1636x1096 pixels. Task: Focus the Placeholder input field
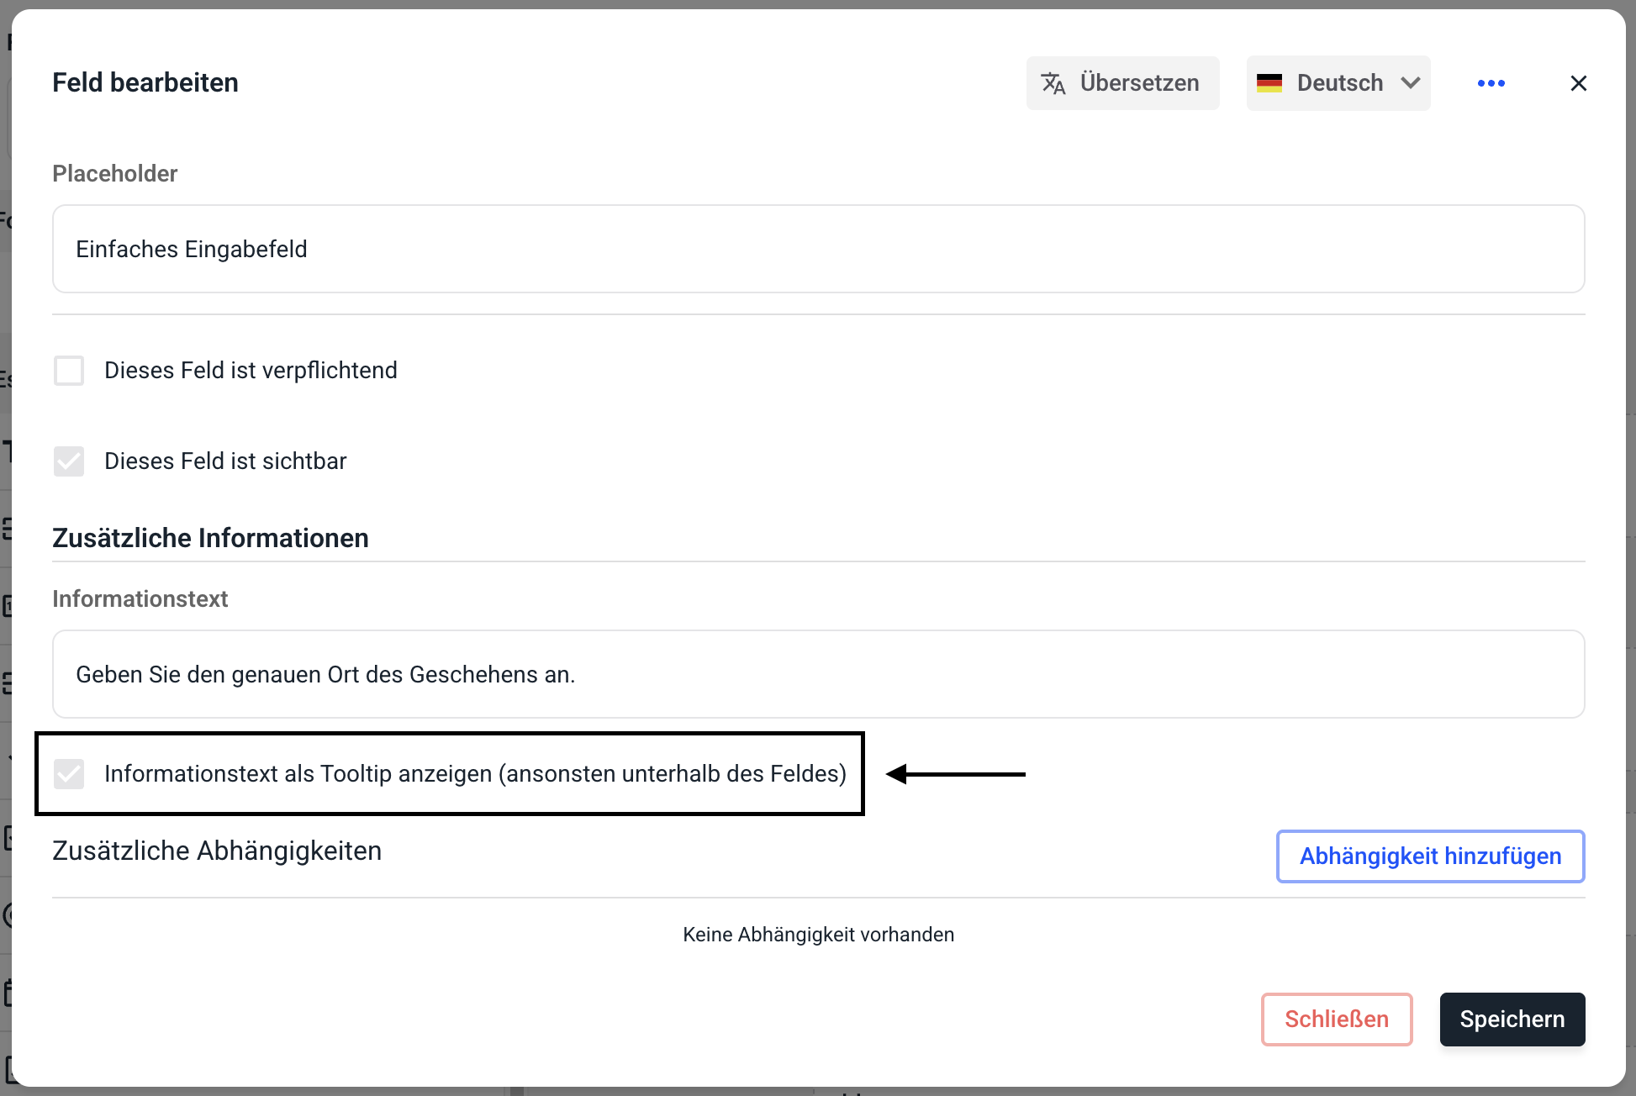(818, 250)
